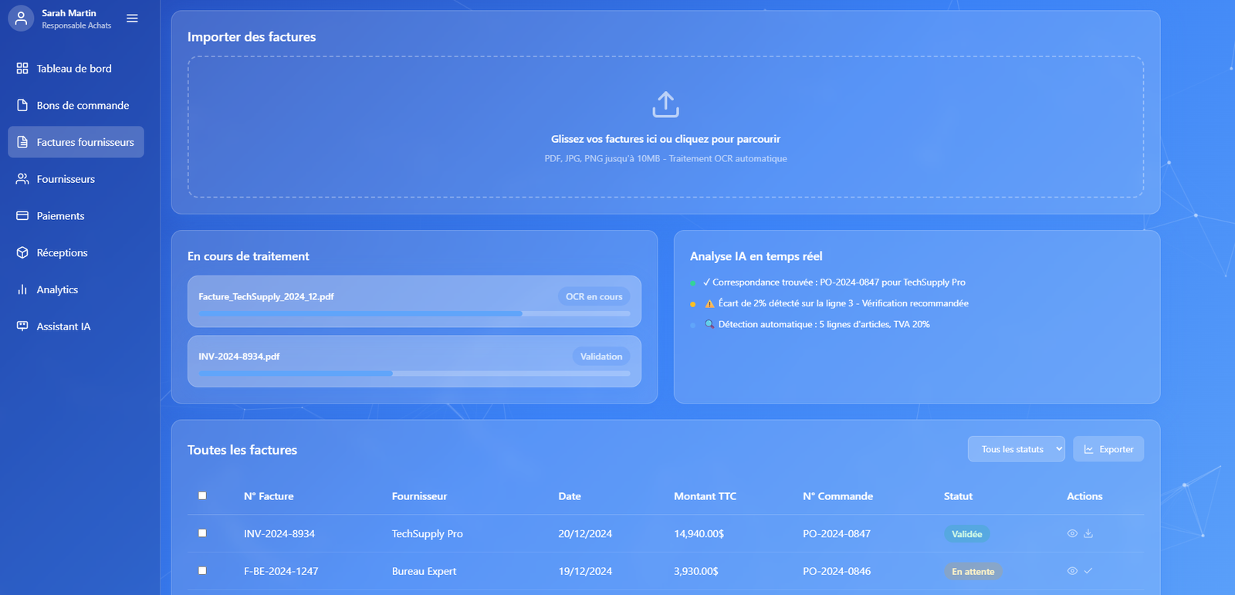Go to Paiements section in sidebar
The height and width of the screenshot is (595, 1235).
(60, 216)
